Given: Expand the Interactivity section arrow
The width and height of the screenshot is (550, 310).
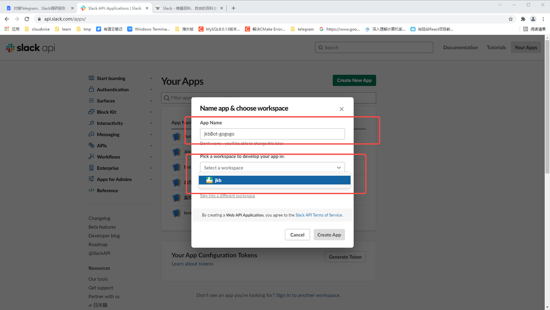Looking at the screenshot, I should tap(151, 123).
